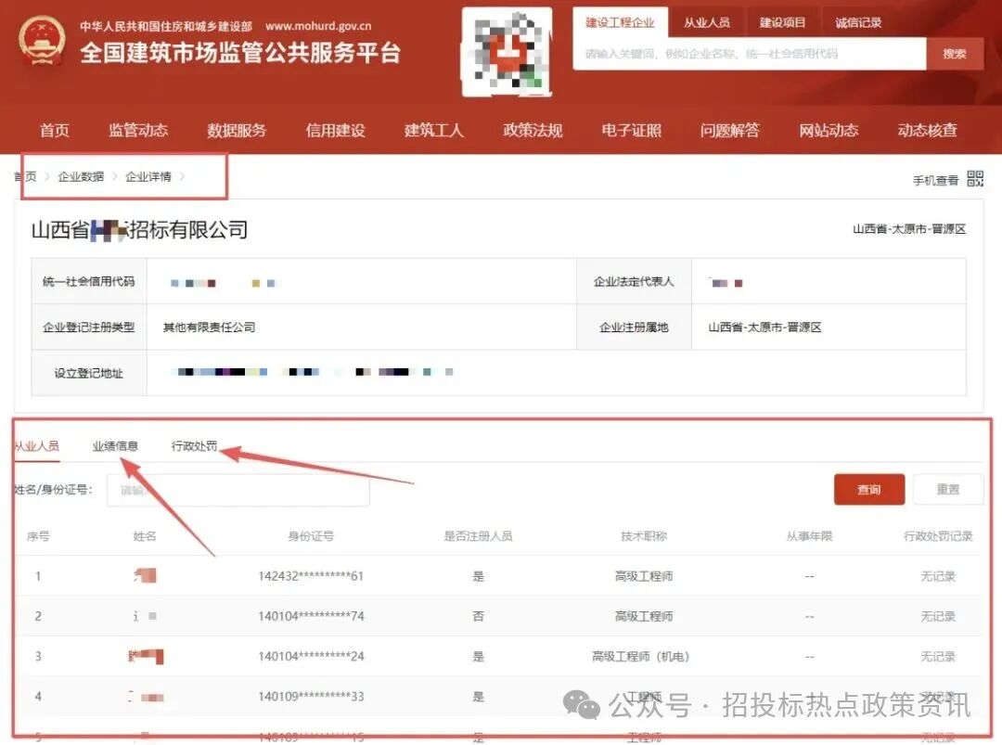The image size is (1002, 745).
Task: Click the 搜索 search button
Action: [955, 54]
